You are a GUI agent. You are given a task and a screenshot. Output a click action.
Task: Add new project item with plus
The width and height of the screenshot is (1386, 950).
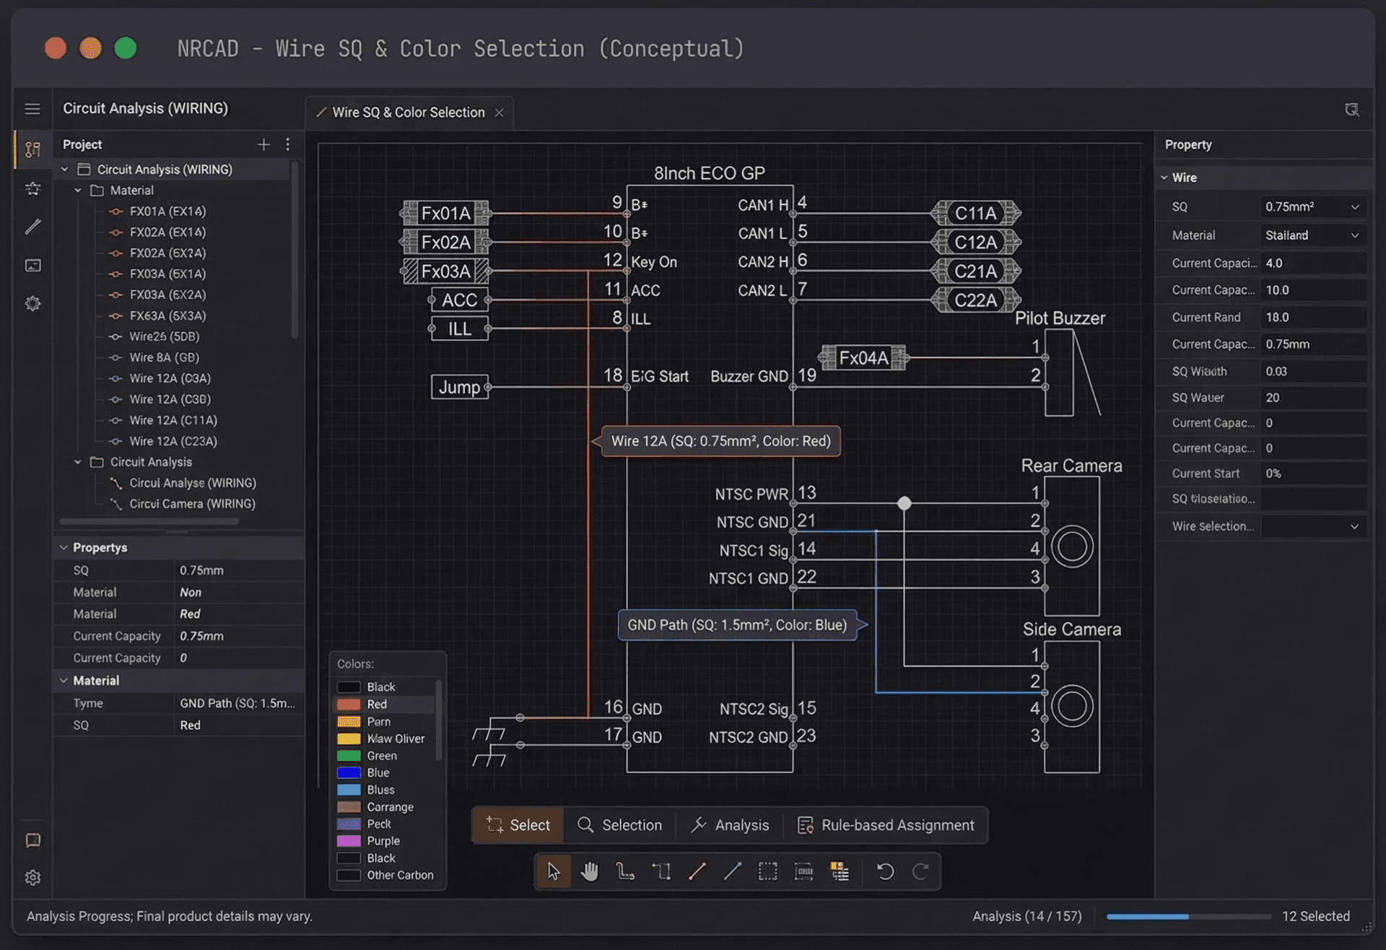(263, 144)
